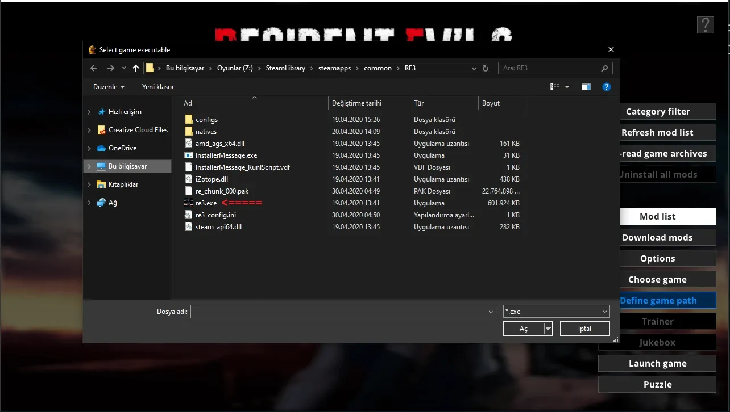
Task: Expand the Hızlı erişim tree node
Action: [x=89, y=112]
